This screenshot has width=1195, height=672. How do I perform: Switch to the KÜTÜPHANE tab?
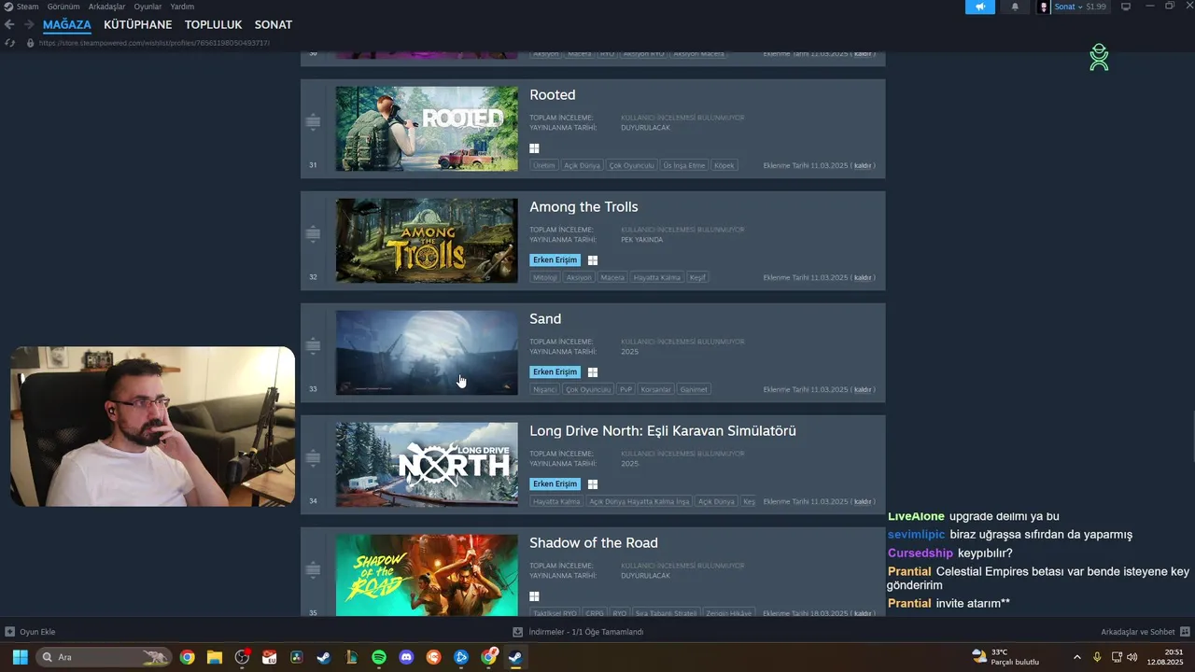pyautogui.click(x=138, y=25)
